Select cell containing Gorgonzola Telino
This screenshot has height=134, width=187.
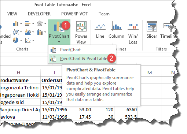pos(21,88)
